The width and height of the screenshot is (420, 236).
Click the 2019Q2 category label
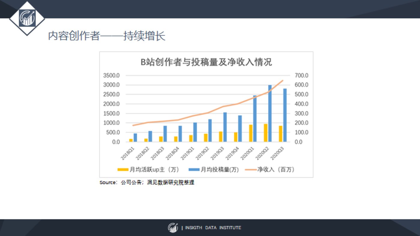[203, 153]
